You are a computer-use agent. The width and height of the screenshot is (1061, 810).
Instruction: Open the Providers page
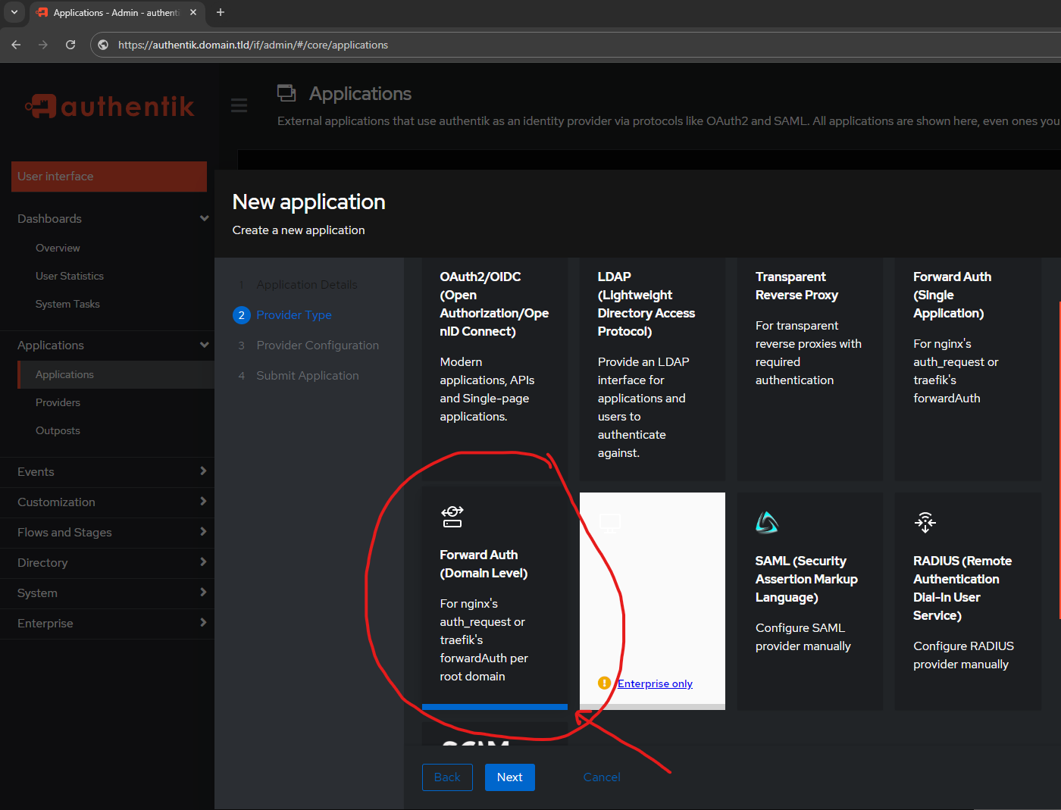(58, 402)
